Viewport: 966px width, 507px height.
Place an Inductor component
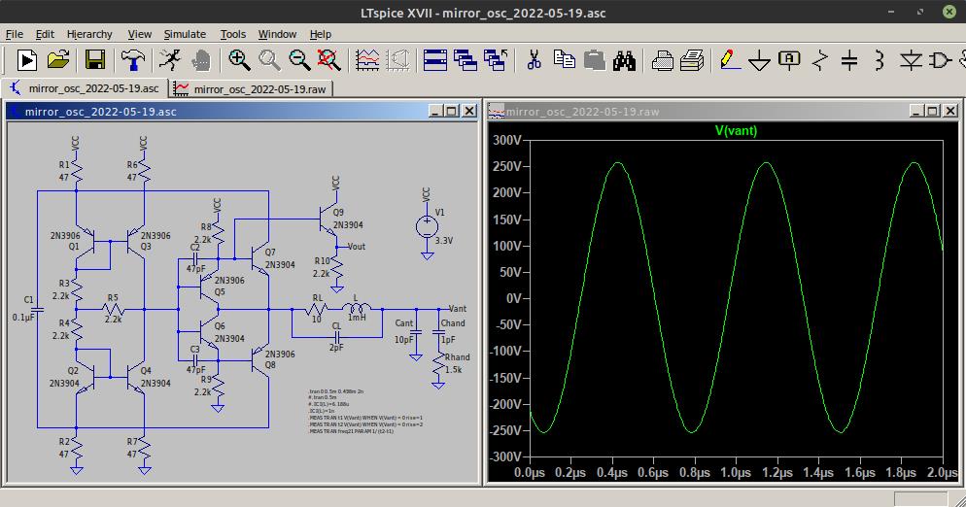click(x=880, y=60)
